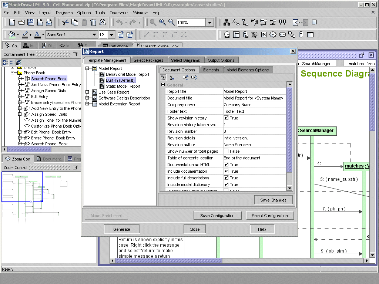
Task: Expand the Model Extension Report node
Action: 87,104
